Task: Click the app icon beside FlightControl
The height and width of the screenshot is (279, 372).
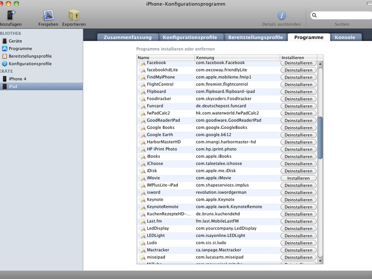Action: pos(143,84)
